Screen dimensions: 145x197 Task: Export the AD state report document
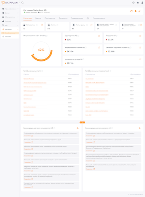click(136, 11)
